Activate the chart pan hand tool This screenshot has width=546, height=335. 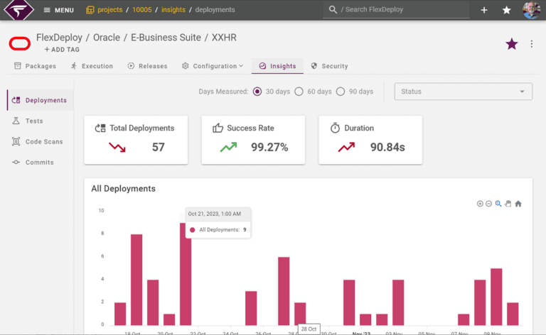(x=508, y=204)
